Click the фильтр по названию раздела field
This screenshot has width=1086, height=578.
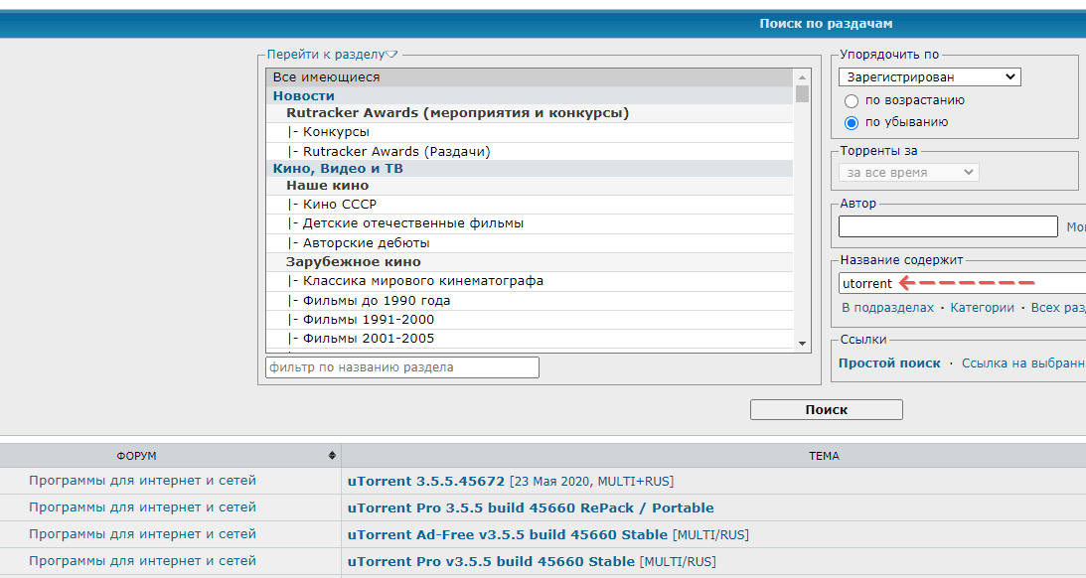[x=401, y=366]
